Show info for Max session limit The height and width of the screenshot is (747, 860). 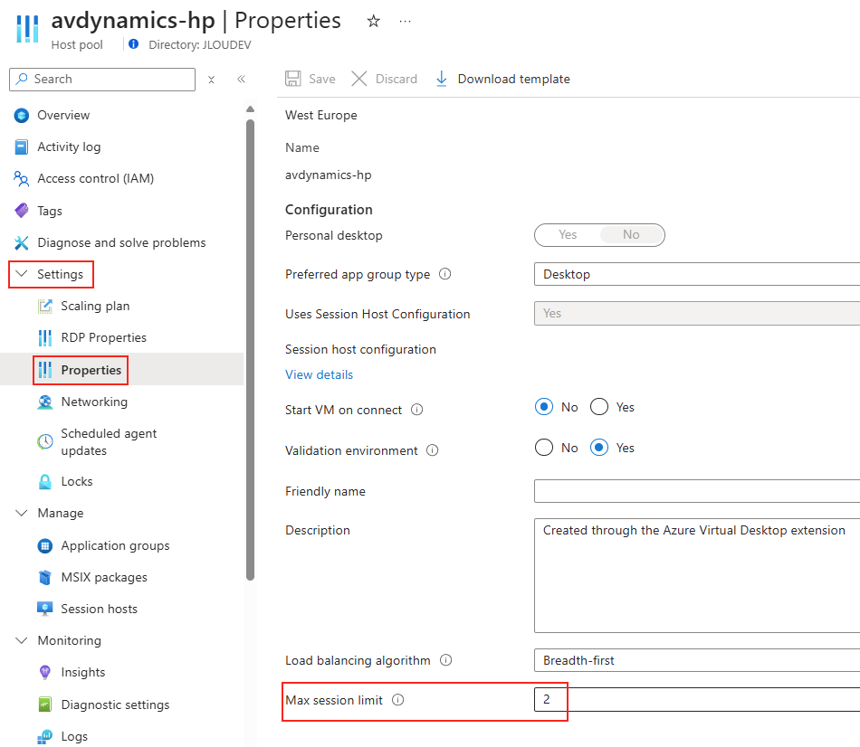[x=398, y=700]
